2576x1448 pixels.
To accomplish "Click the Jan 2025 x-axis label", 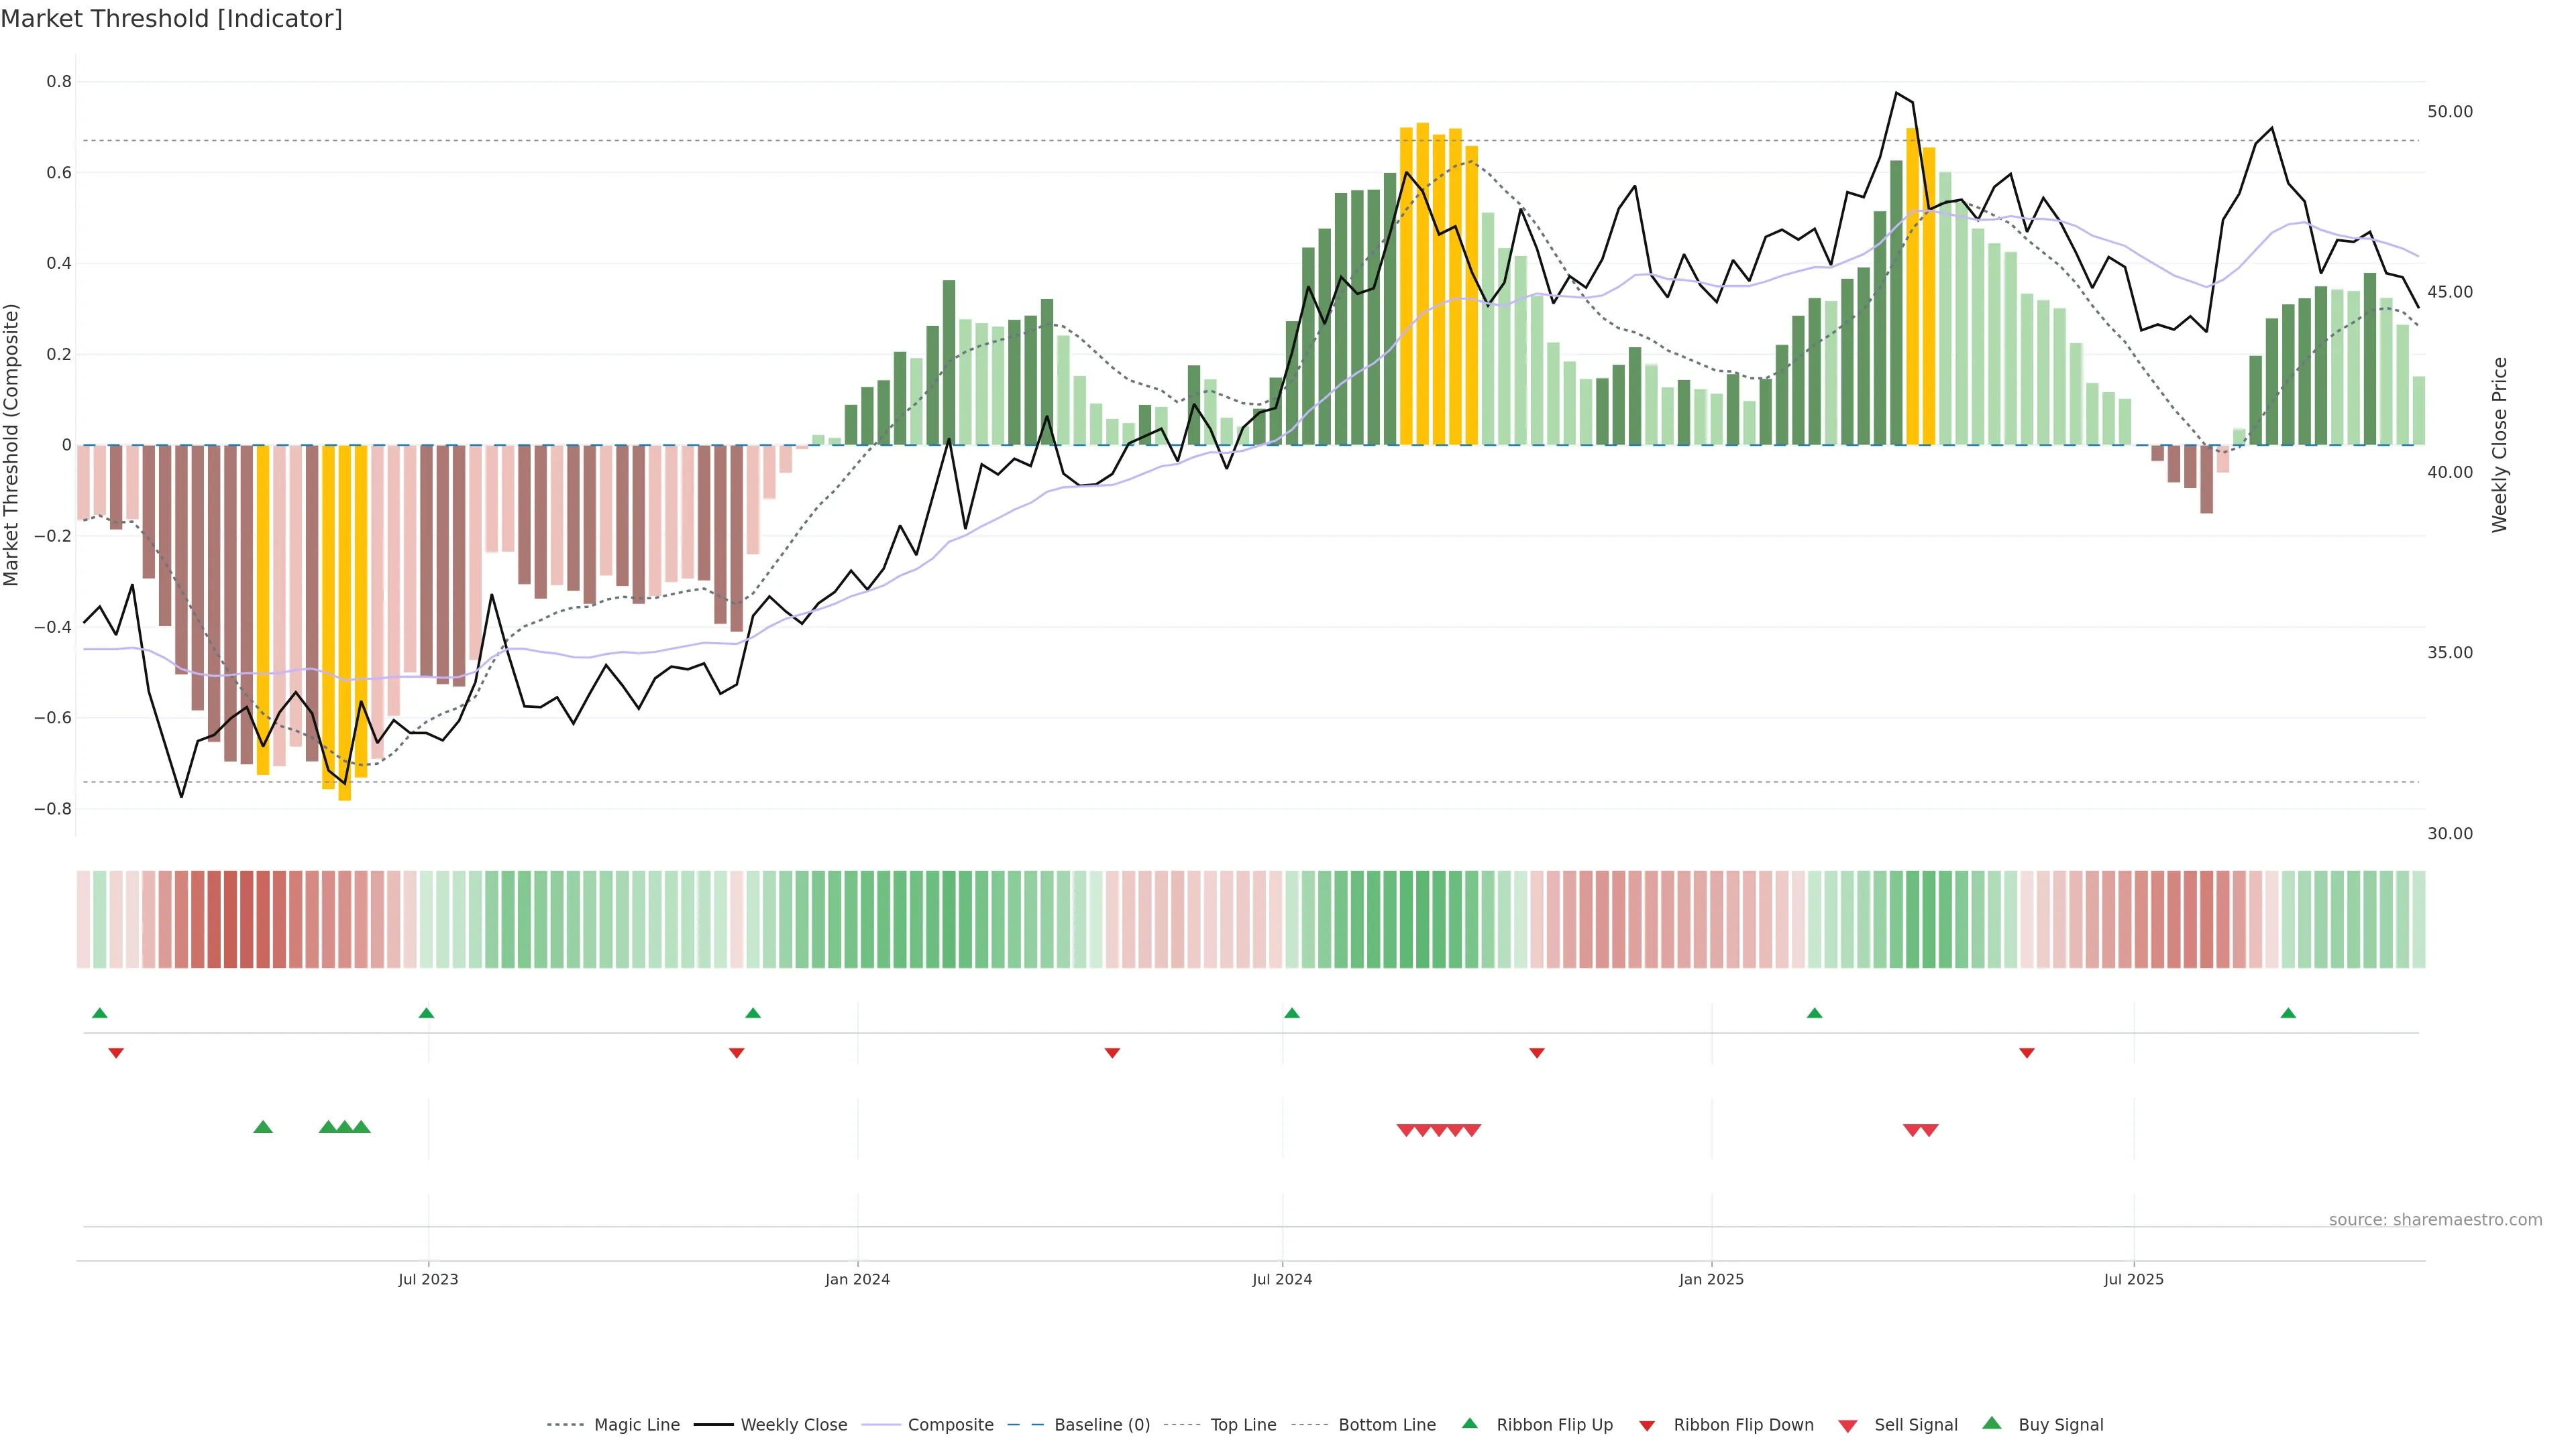I will (x=1711, y=1279).
